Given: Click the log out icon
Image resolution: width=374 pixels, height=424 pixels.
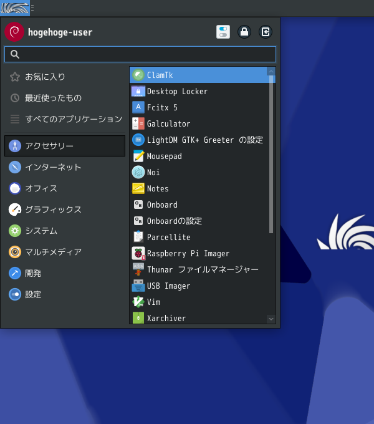Looking at the screenshot, I should pyautogui.click(x=266, y=32).
